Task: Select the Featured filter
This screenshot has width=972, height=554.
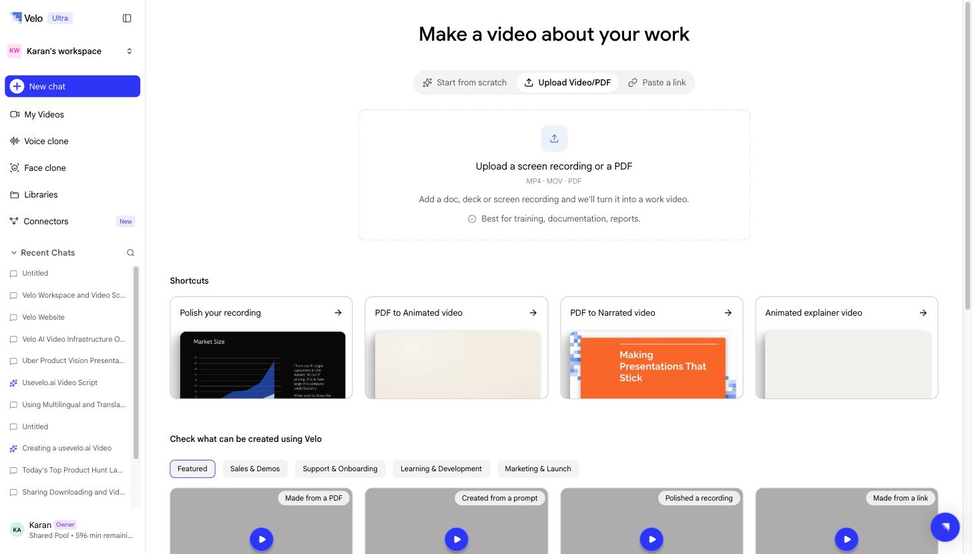Action: [192, 469]
